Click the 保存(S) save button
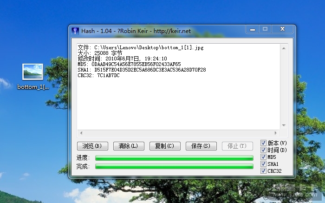The width and height of the screenshot is (325, 203). (x=201, y=146)
